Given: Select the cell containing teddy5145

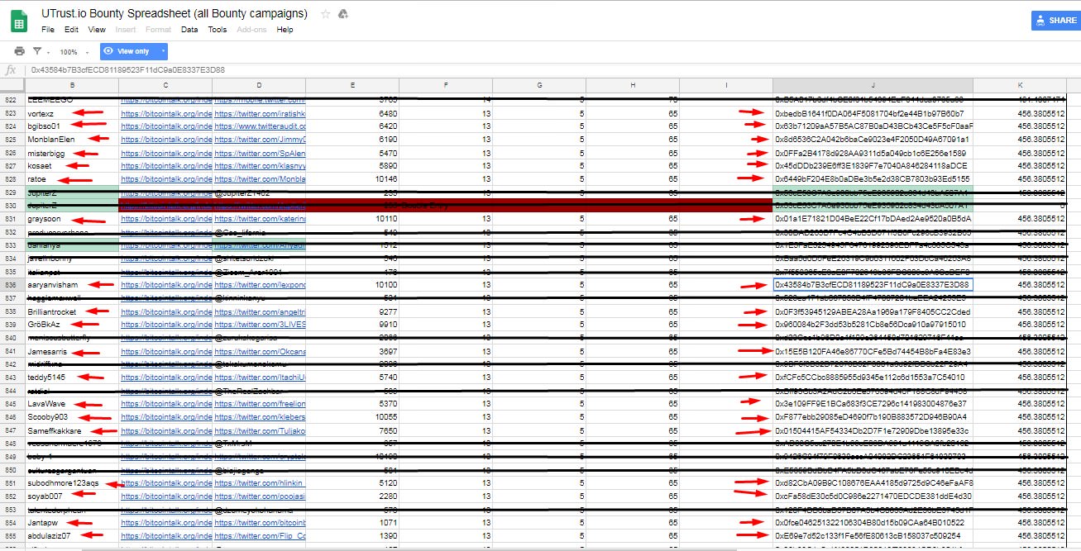Looking at the screenshot, I should [72, 378].
